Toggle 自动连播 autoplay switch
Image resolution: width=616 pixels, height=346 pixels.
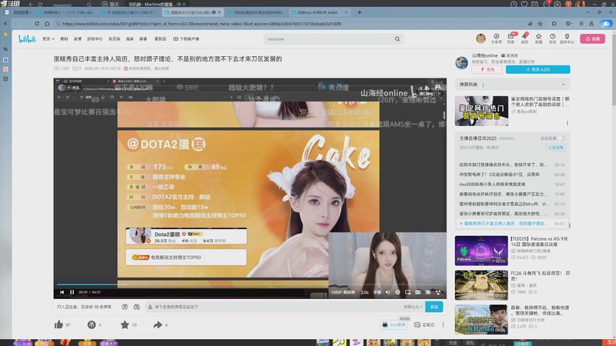click(561, 138)
